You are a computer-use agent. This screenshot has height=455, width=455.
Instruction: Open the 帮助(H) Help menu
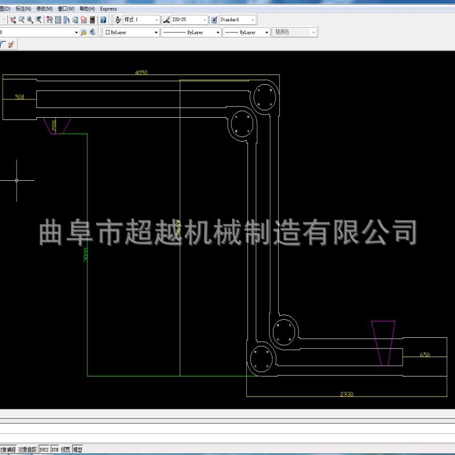[88, 9]
